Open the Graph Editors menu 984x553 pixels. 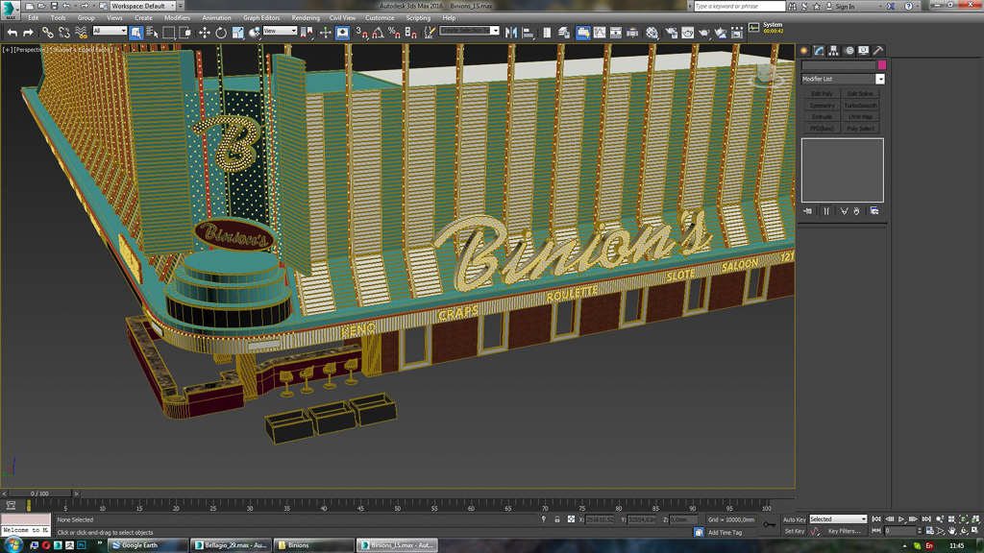pyautogui.click(x=261, y=17)
